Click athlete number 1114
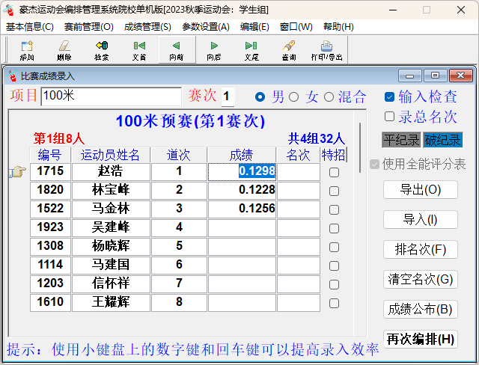This screenshot has width=479, height=365. click(x=50, y=266)
